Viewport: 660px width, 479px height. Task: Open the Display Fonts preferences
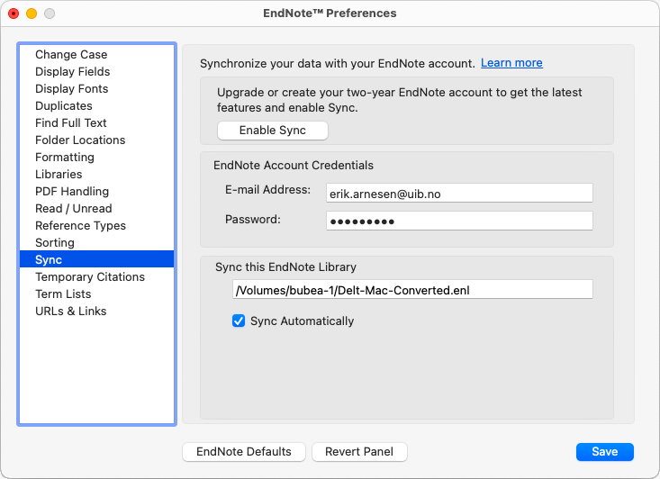pos(96,89)
